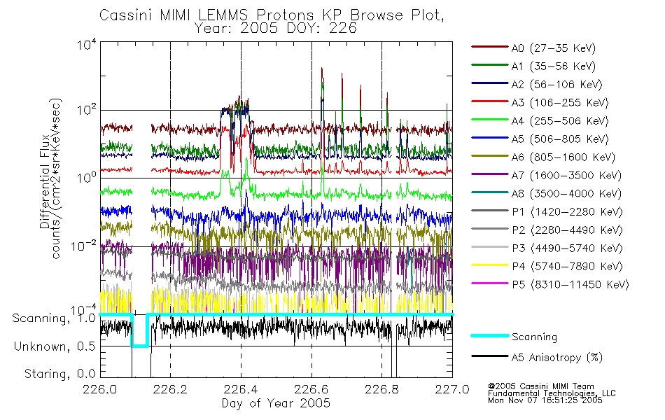Click the dark red A0 legend line swatch

point(489,47)
